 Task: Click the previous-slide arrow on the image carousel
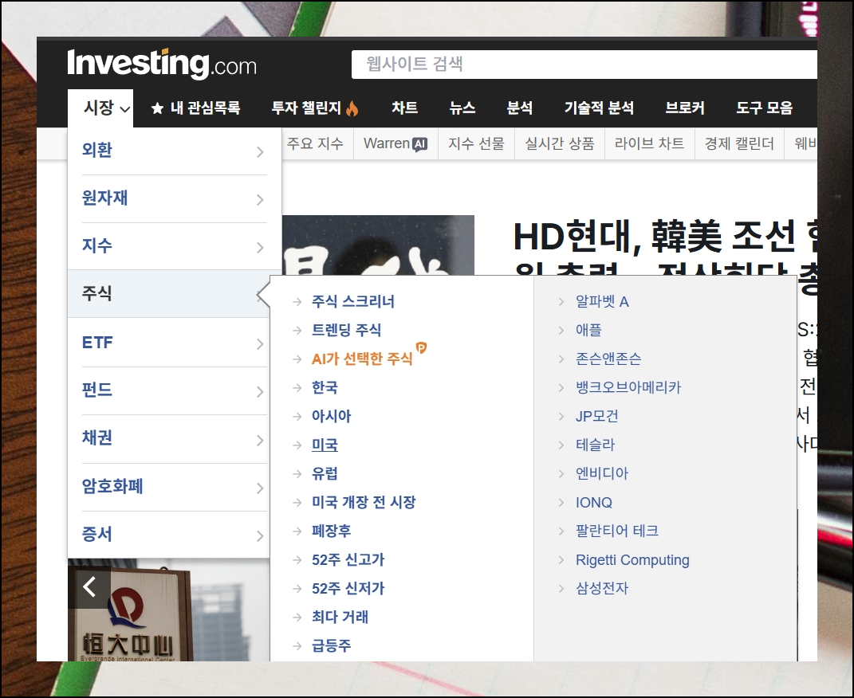[x=89, y=587]
